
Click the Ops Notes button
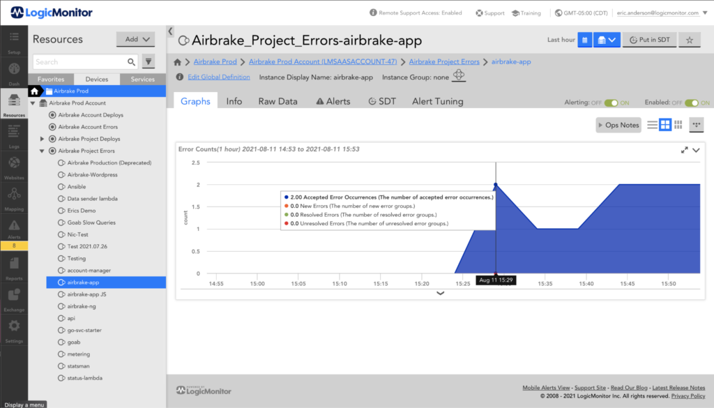tap(618, 125)
